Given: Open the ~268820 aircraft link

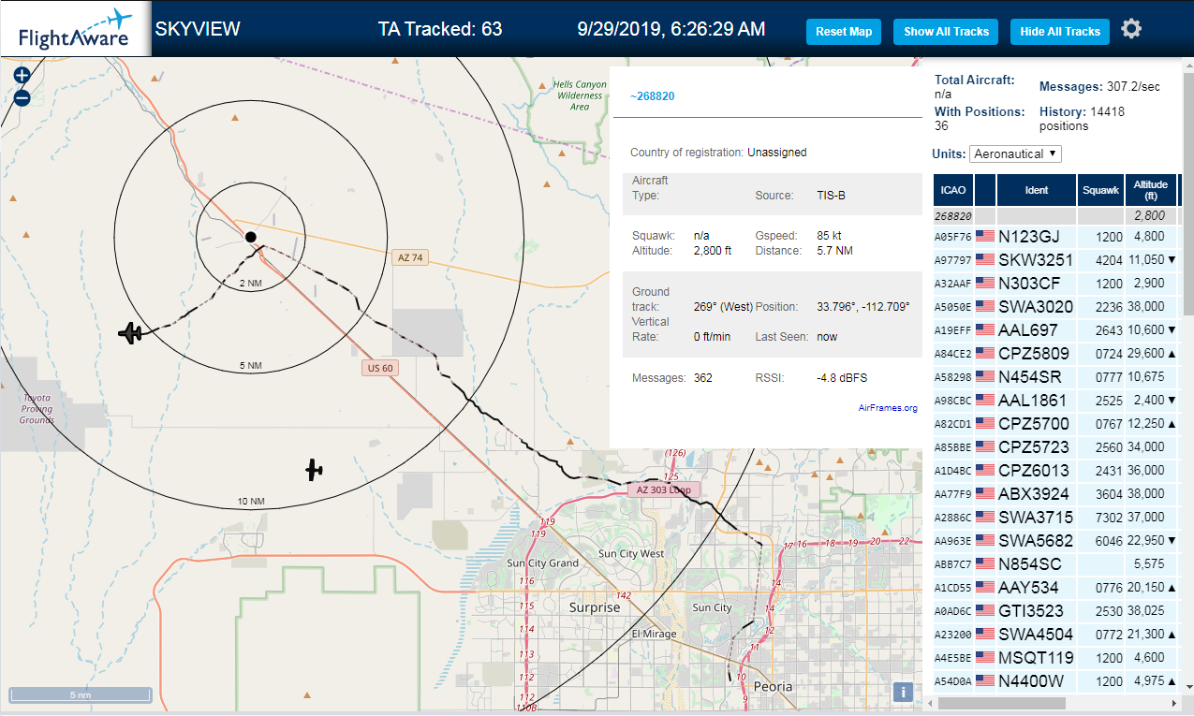Looking at the screenshot, I should tap(653, 96).
